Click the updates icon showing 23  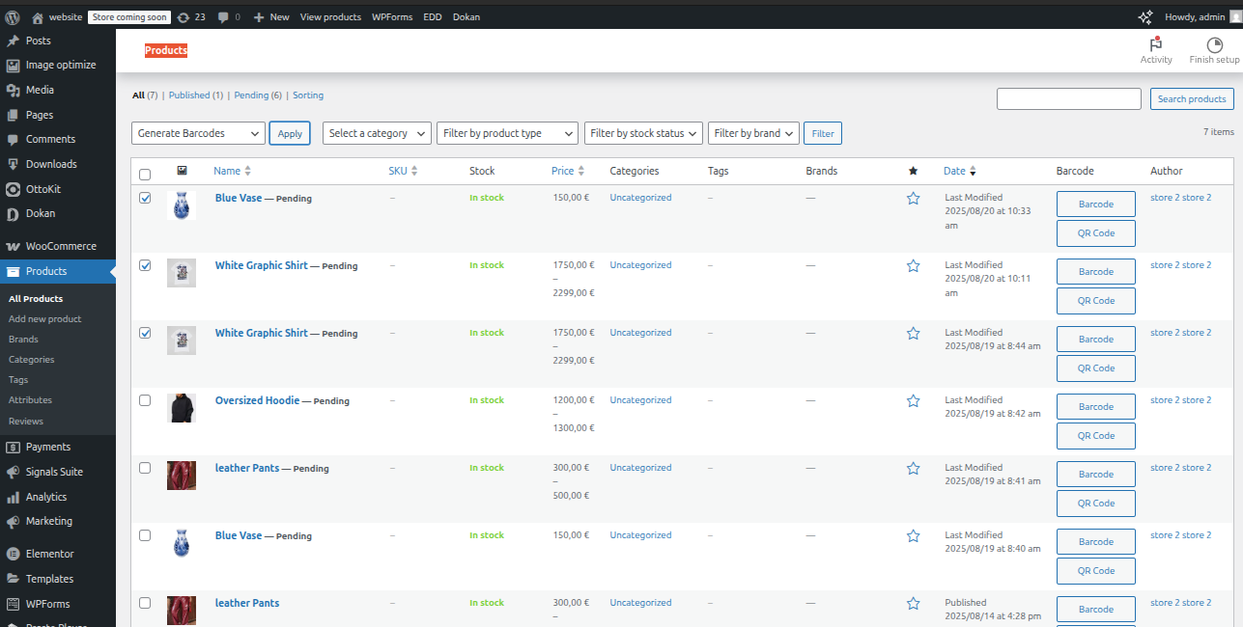[x=184, y=17]
